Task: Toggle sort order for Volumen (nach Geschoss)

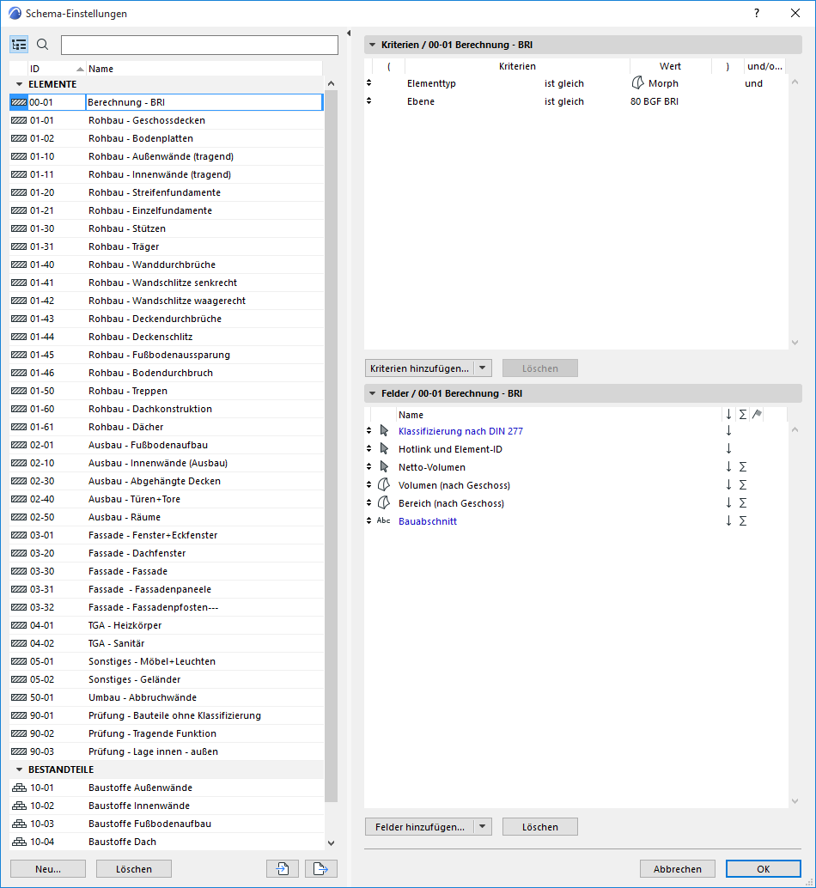Action: pos(728,485)
